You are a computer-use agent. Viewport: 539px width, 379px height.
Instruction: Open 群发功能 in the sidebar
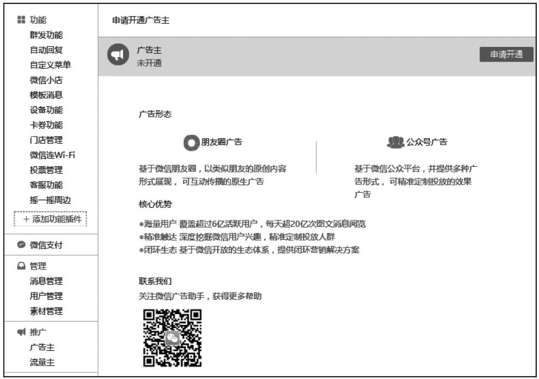46,35
